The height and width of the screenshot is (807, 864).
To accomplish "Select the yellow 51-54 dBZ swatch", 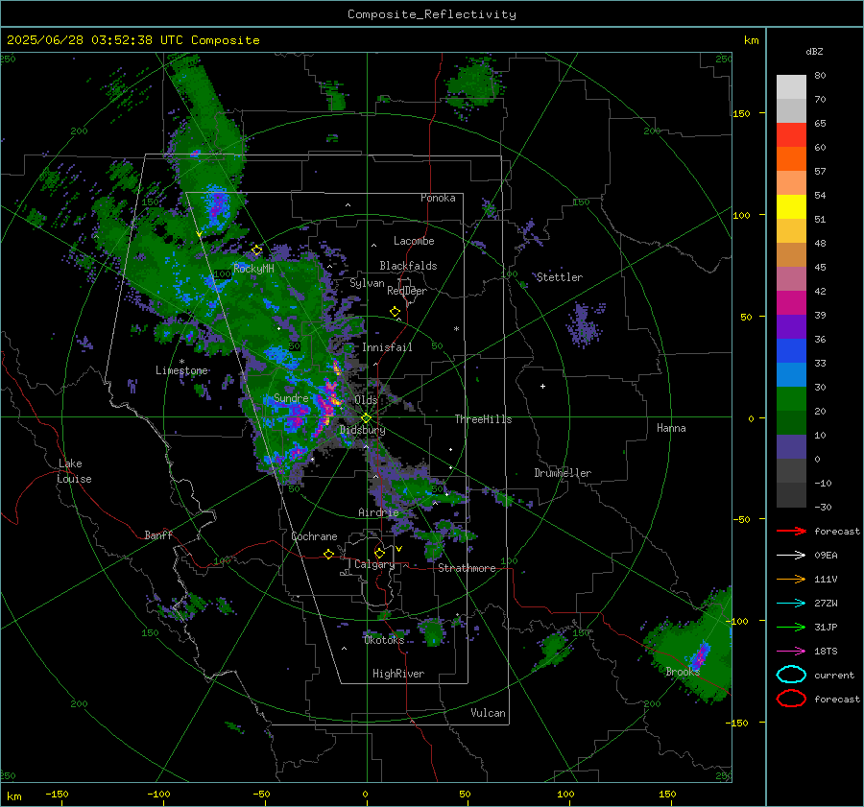I will click(x=791, y=207).
